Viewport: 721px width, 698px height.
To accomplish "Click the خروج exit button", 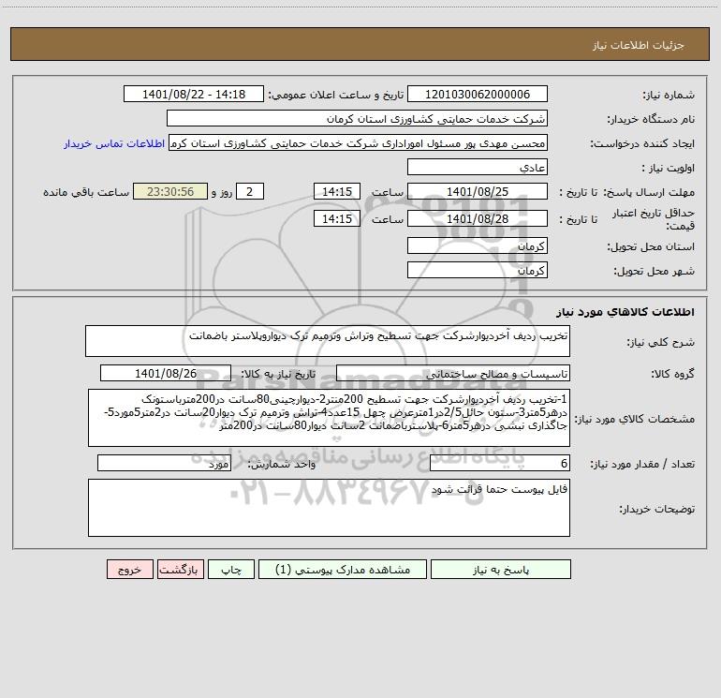I will 129,569.
